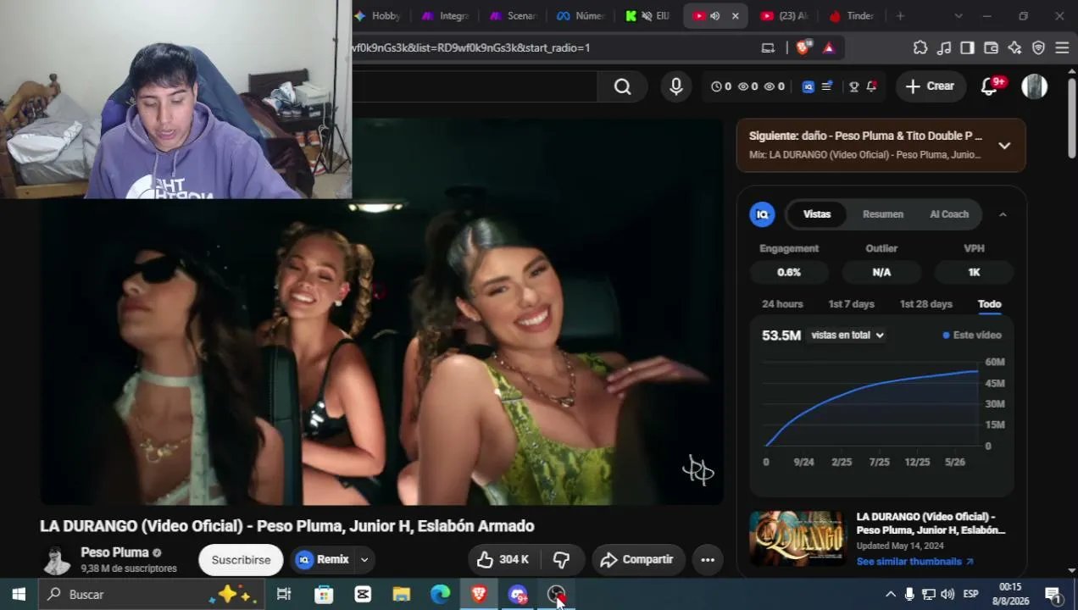Image resolution: width=1078 pixels, height=610 pixels.
Task: Launch Microsoft Edge from taskbar
Action: pos(440,594)
